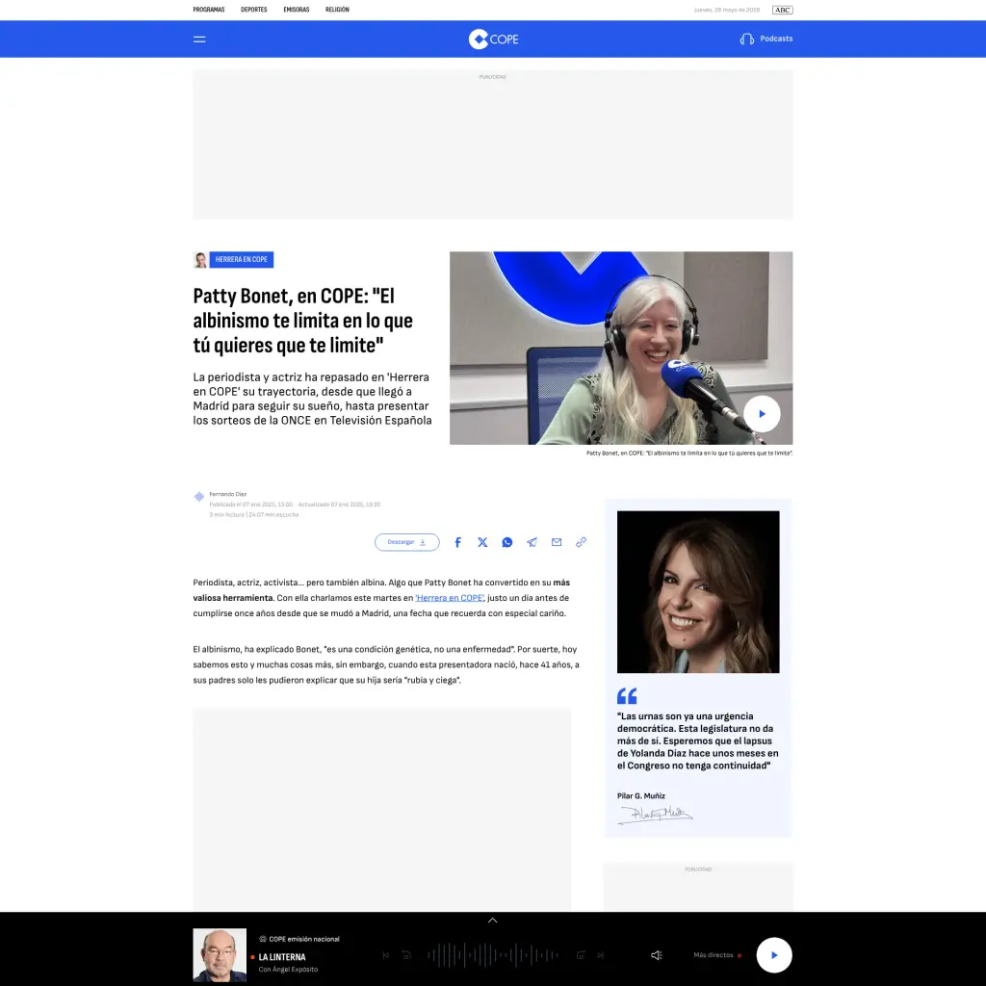The width and height of the screenshot is (986, 986).
Task: Click the Pilar G. Muñiz name under the quote
Action: (x=640, y=796)
